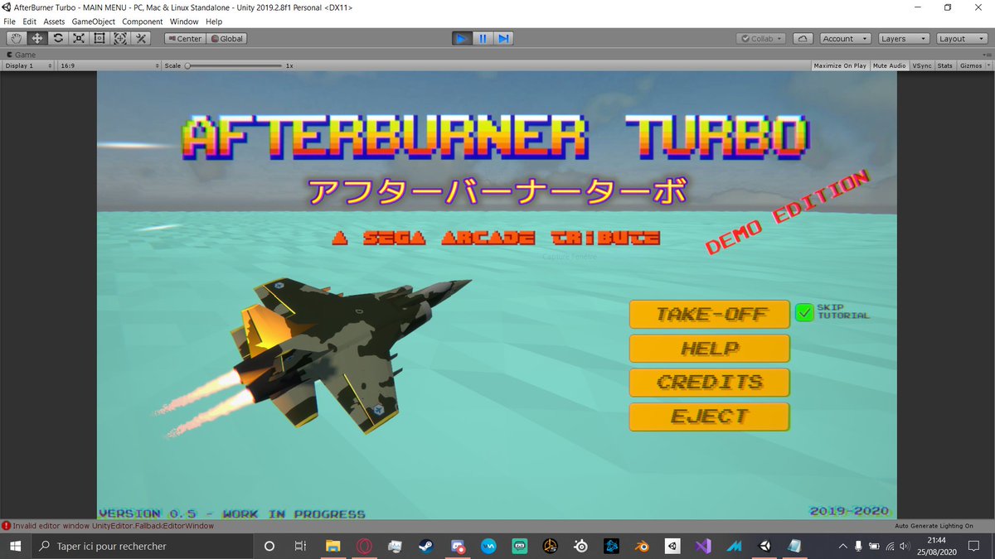
Task: Toggle Gizmos in Game view
Action: [x=970, y=65]
